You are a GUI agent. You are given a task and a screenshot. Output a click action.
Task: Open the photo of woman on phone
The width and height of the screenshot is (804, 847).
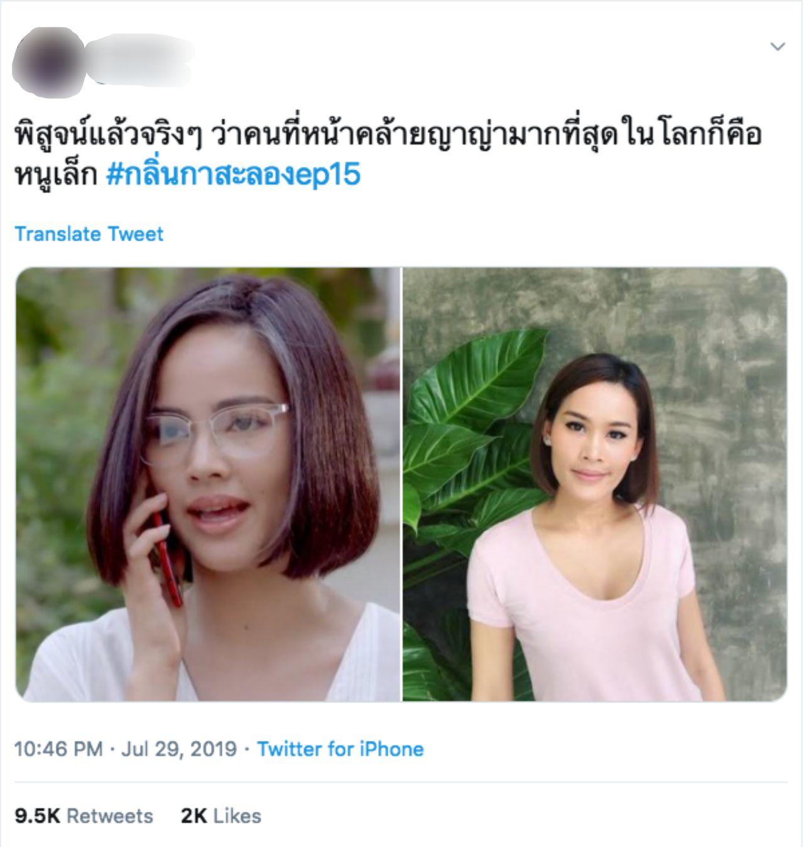tap(208, 484)
